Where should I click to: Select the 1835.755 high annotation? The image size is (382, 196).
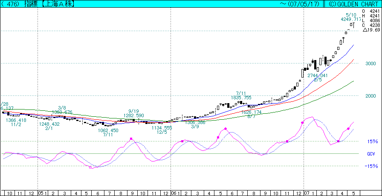click(241, 98)
